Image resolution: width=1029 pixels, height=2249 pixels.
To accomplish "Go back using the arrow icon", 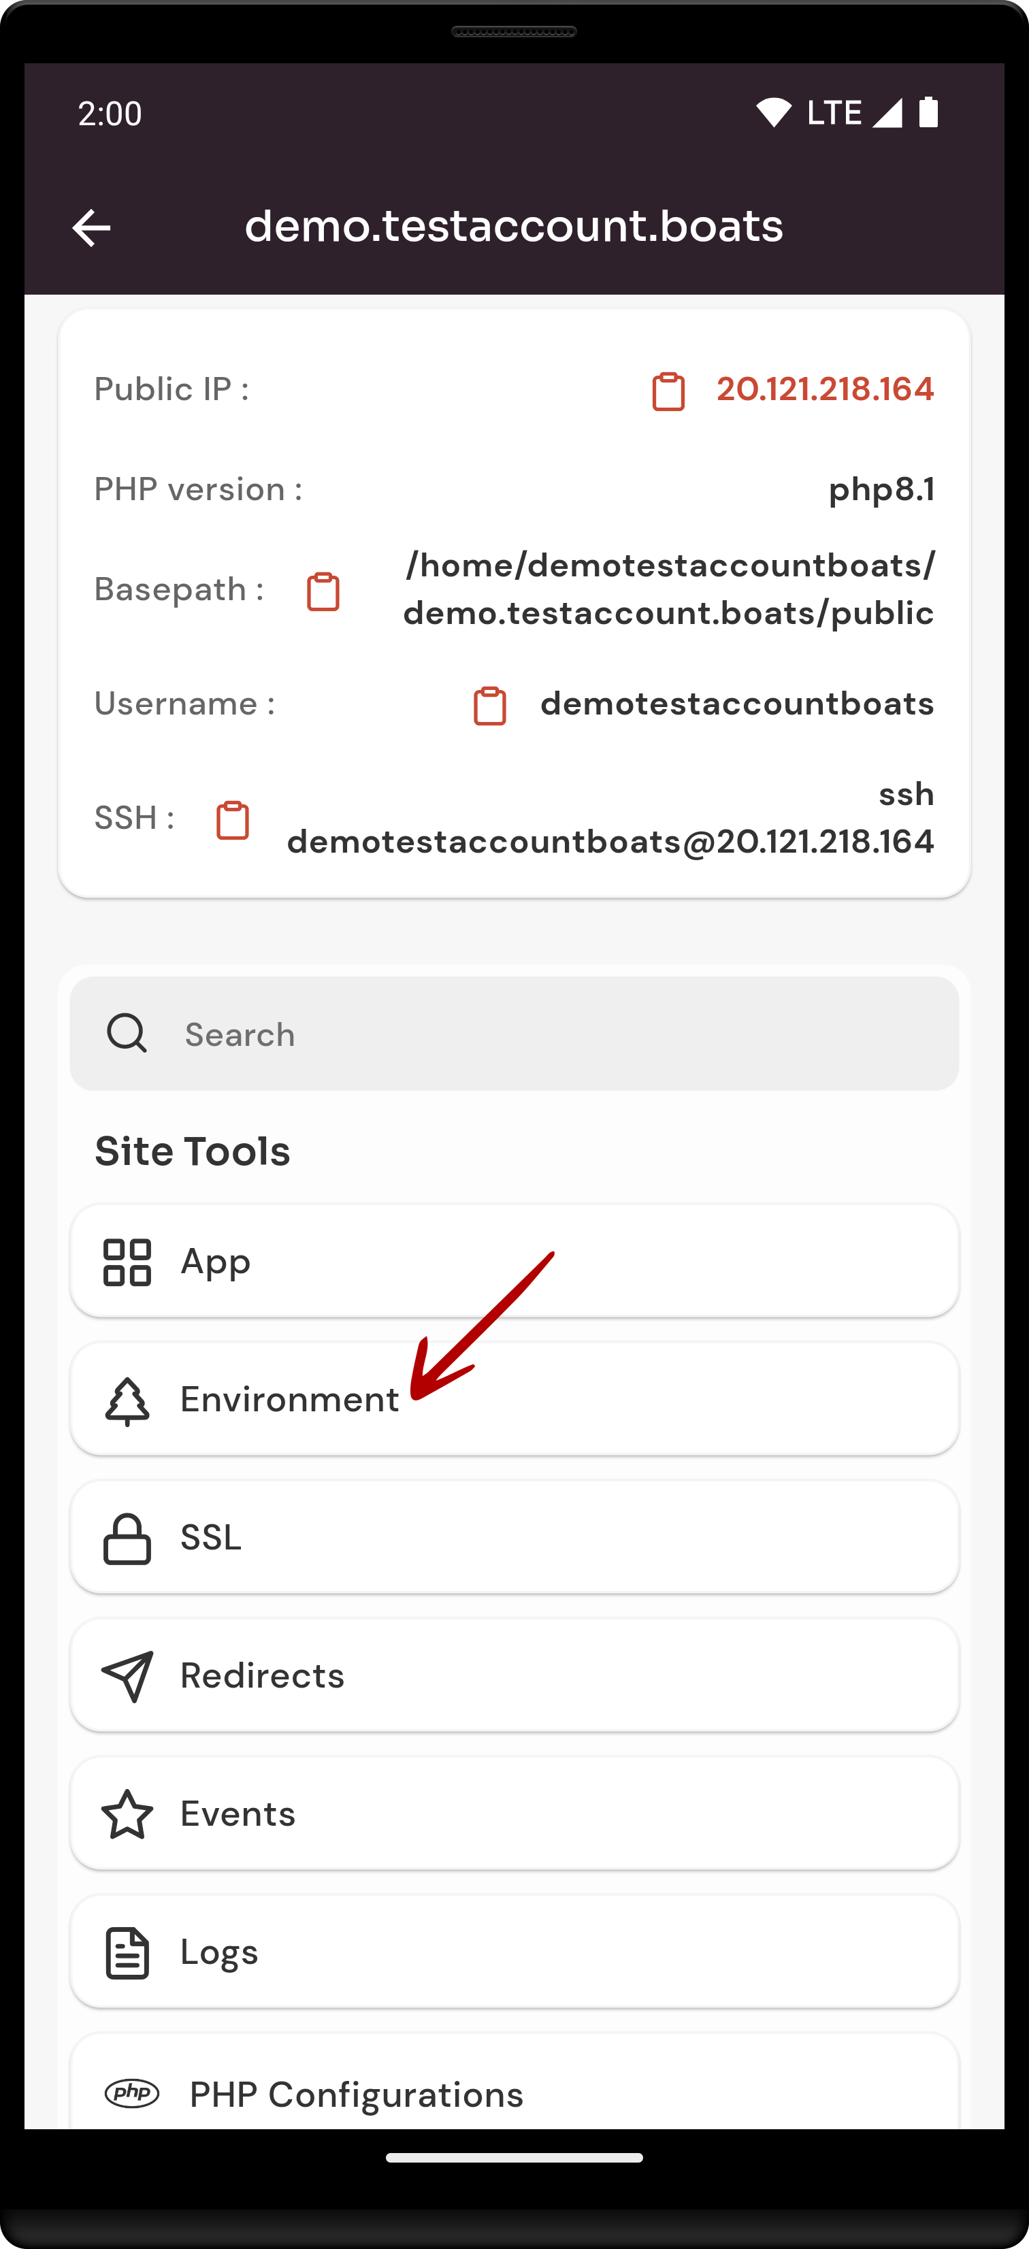I will (x=91, y=228).
